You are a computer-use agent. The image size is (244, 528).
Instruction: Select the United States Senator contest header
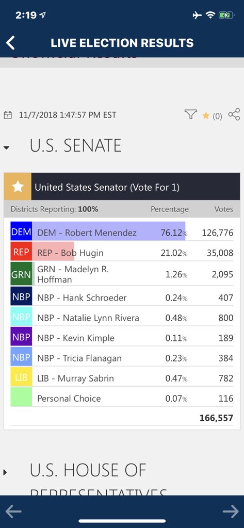point(122,187)
